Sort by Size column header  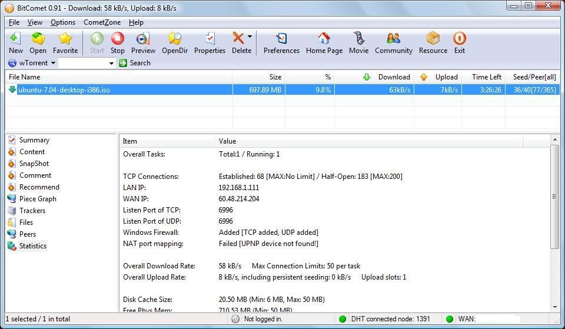[x=259, y=77]
